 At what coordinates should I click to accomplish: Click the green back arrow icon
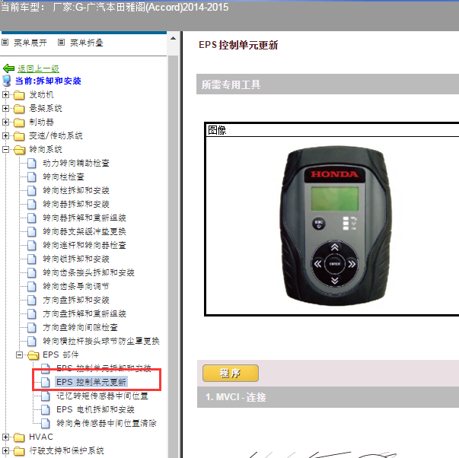(8, 68)
